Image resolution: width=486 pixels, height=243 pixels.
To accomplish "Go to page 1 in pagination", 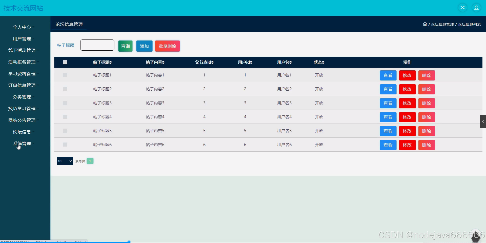I will 90,161.
